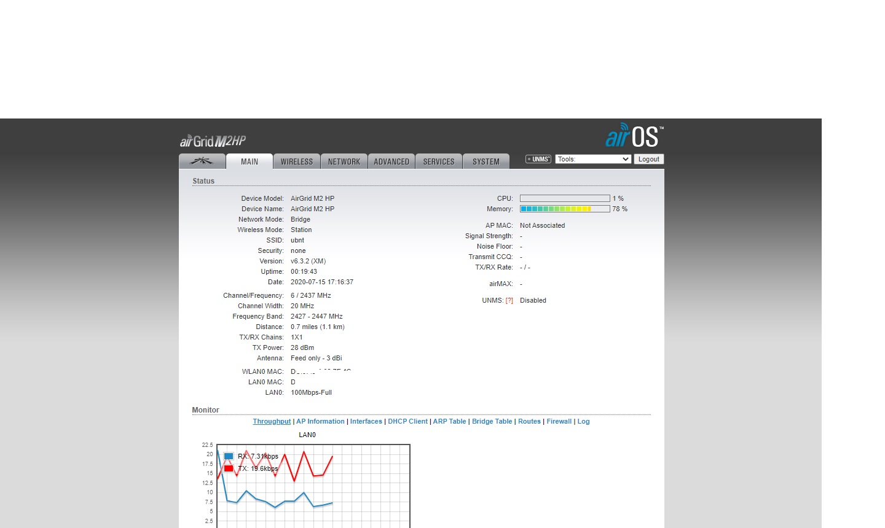Click the Memory usage bar
Viewport: 885px width, 528px height.
tap(565, 209)
